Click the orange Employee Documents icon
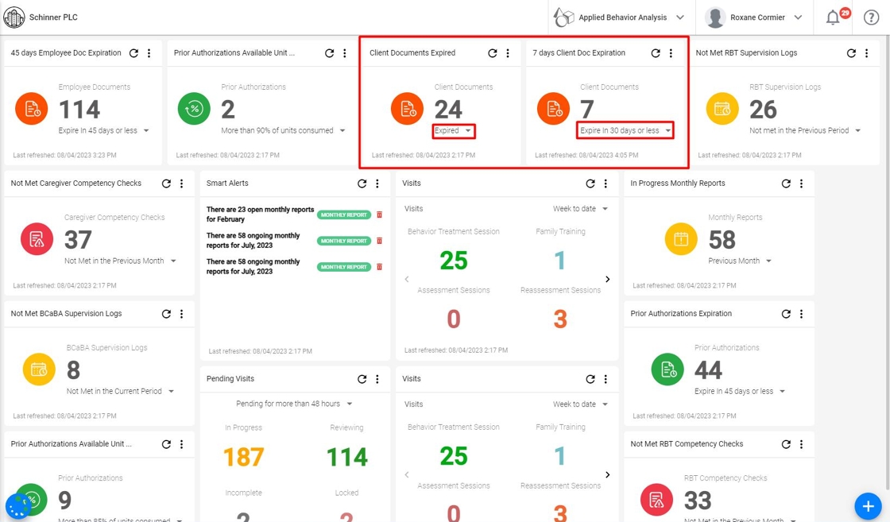Viewport: 890px width, 522px height. pos(31,108)
